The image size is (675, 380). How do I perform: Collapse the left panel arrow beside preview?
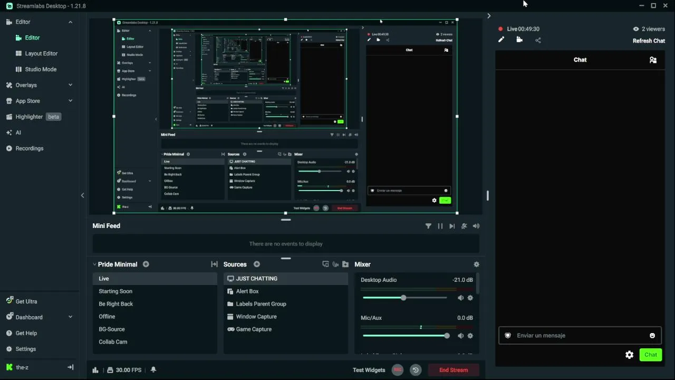tap(82, 195)
